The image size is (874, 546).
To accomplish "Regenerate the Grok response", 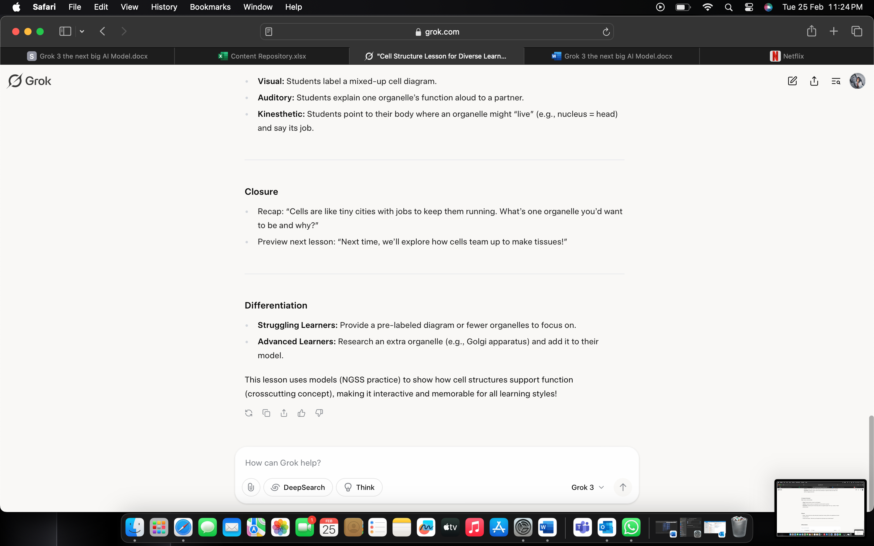I will coord(249,413).
